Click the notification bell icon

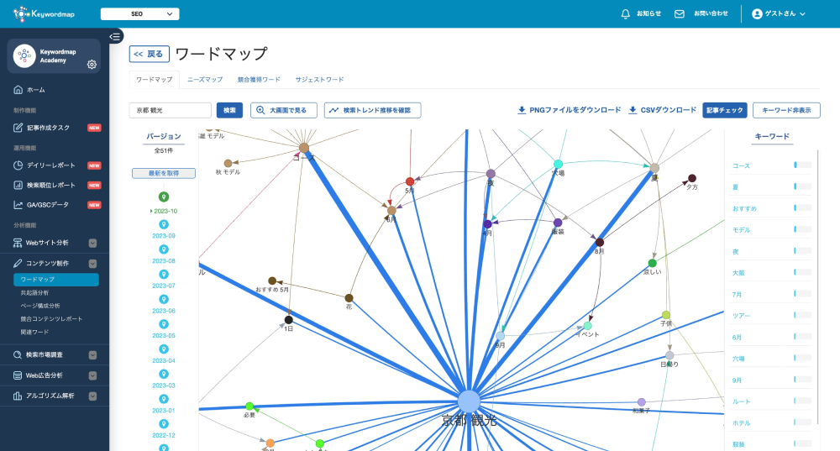[x=625, y=14]
